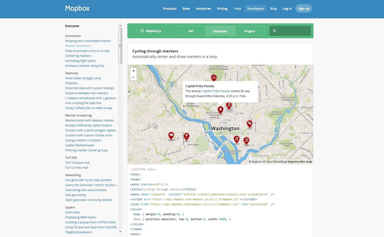
Task: Open the Add geocoding example
Action: pyautogui.click(x=76, y=195)
